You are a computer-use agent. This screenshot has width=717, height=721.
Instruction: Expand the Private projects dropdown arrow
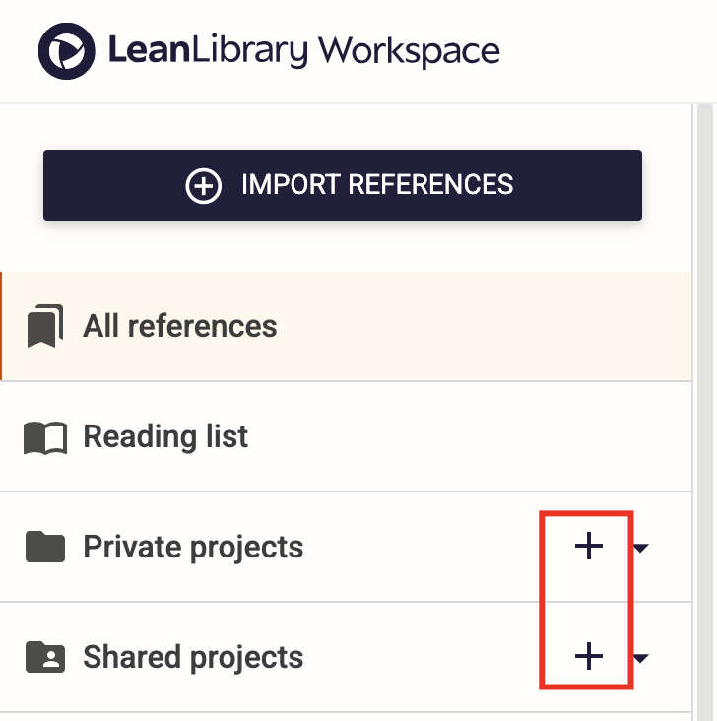tap(640, 548)
